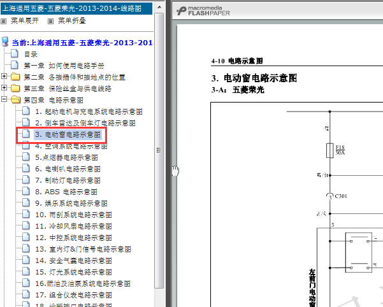Select 第四章 电路示意图 folder label
383x307 pixels.
54,100
